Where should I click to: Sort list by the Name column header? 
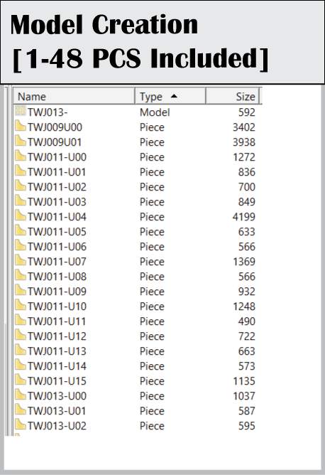click(74, 96)
